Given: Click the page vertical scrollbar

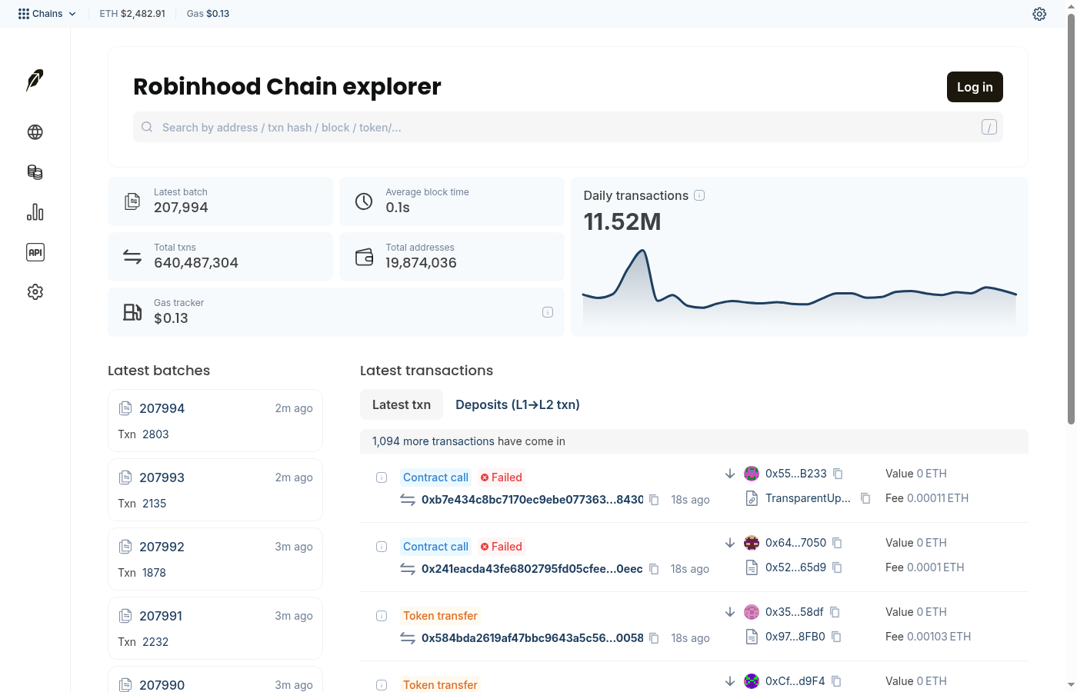Looking at the screenshot, I should (x=1071, y=218).
